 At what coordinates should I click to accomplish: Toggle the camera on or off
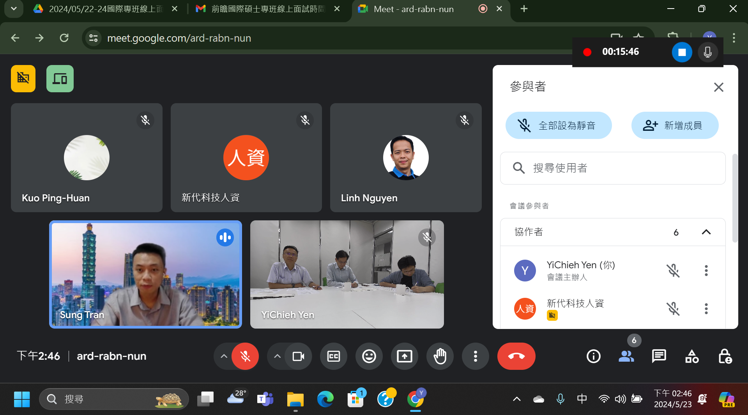point(298,356)
